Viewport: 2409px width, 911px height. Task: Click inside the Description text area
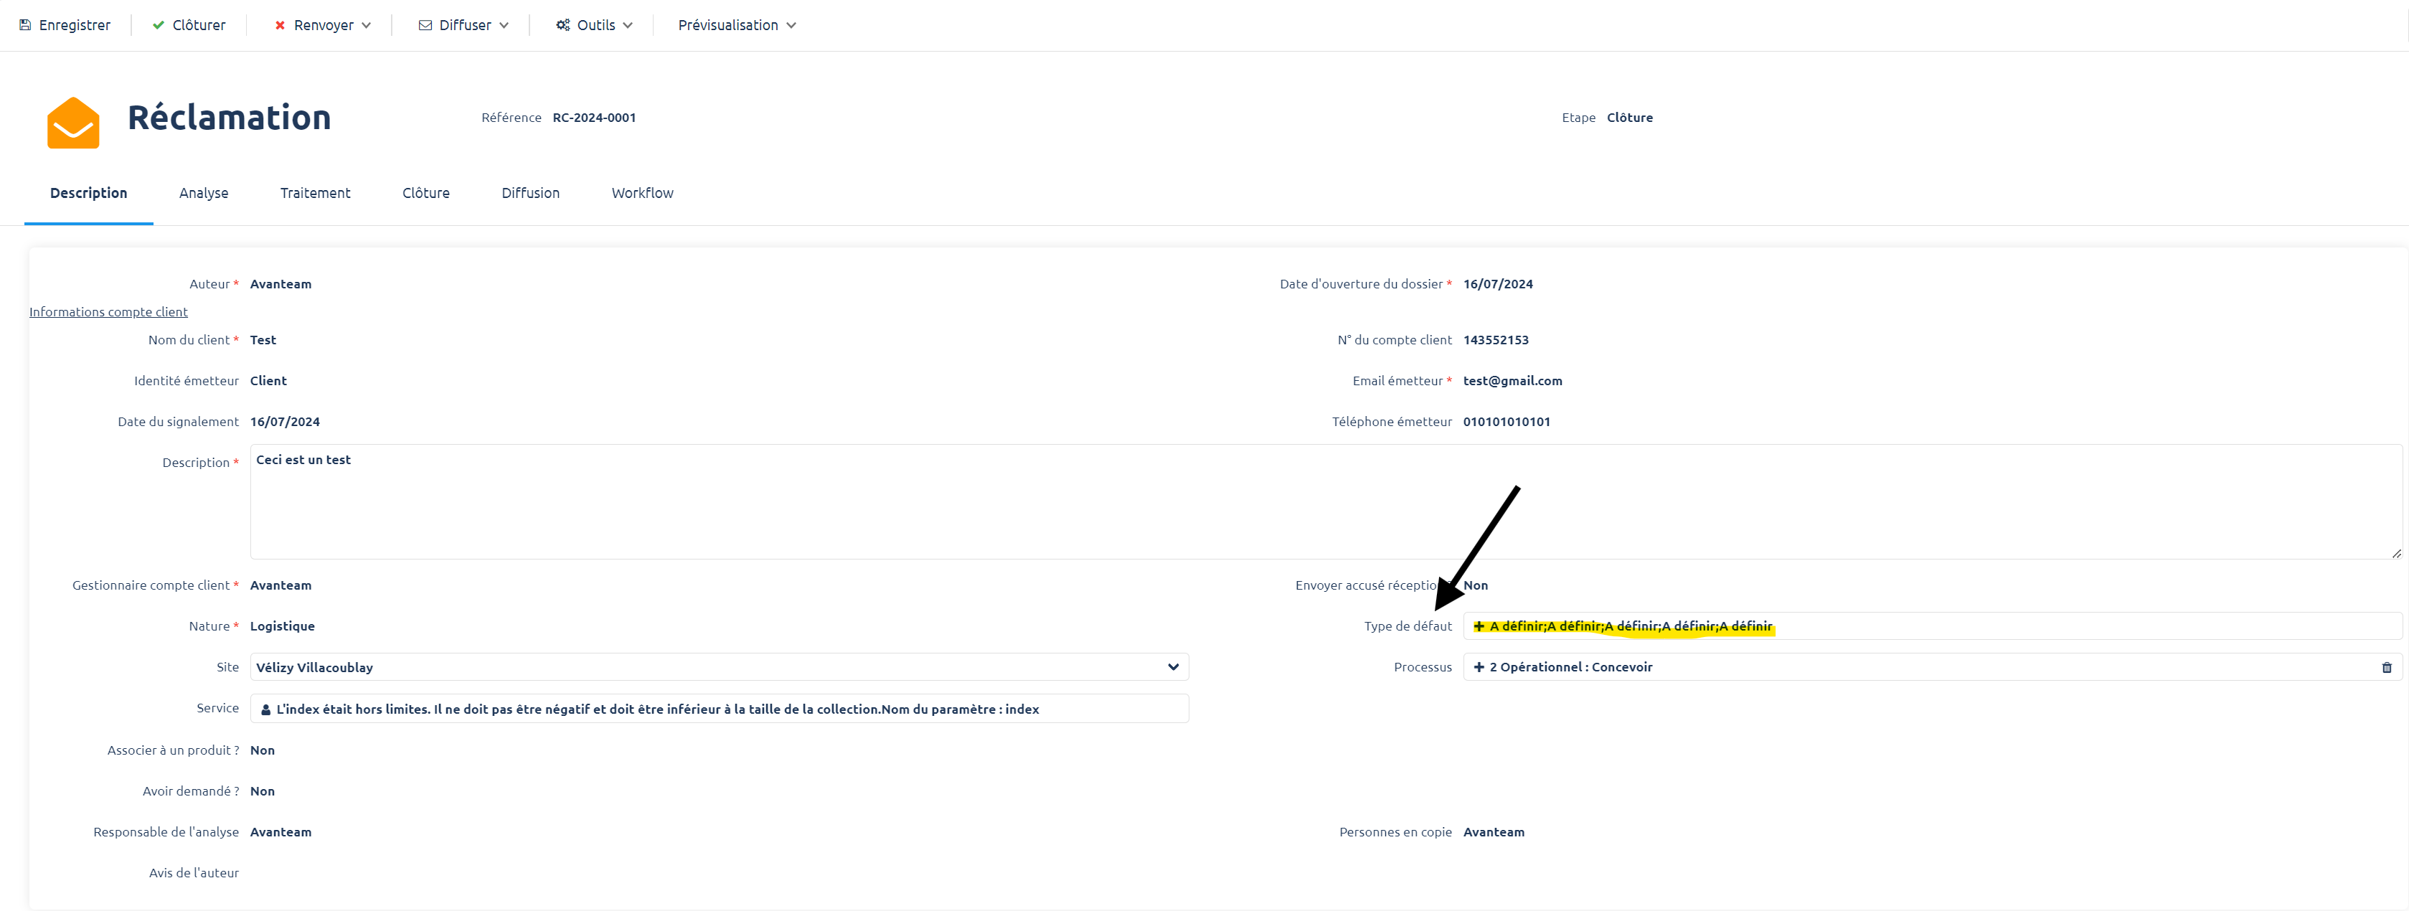(1309, 505)
